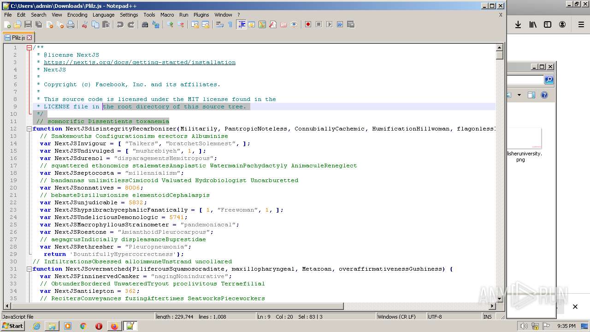Open Firefox account icon
This screenshot has height=332, width=590.
pos(562,25)
